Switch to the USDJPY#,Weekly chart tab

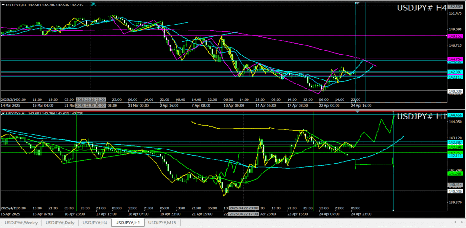(x=21, y=223)
